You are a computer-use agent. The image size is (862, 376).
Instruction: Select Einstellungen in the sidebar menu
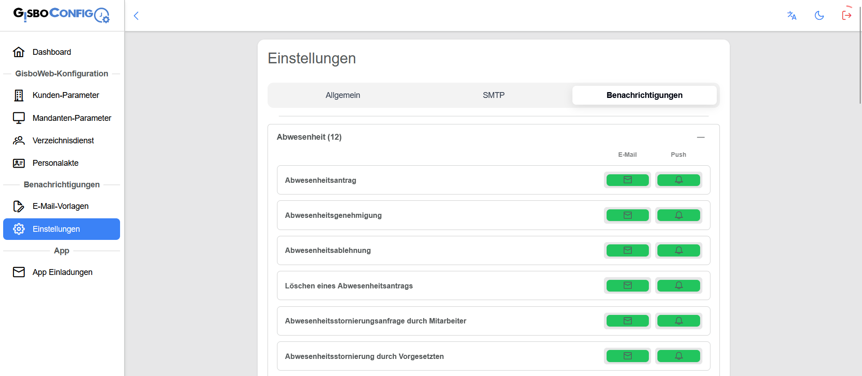(x=62, y=229)
